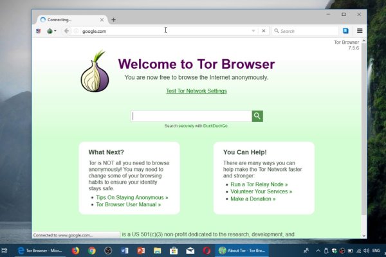Image resolution: width=386 pixels, height=257 pixels.
Task: Open Tips On Staying Anonymous link
Action: pos(132,198)
